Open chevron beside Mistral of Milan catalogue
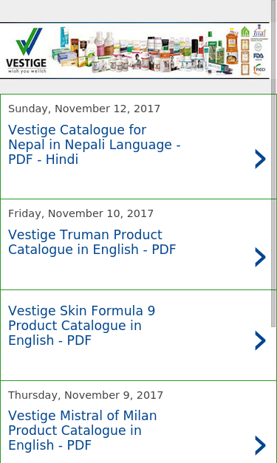 260,445
